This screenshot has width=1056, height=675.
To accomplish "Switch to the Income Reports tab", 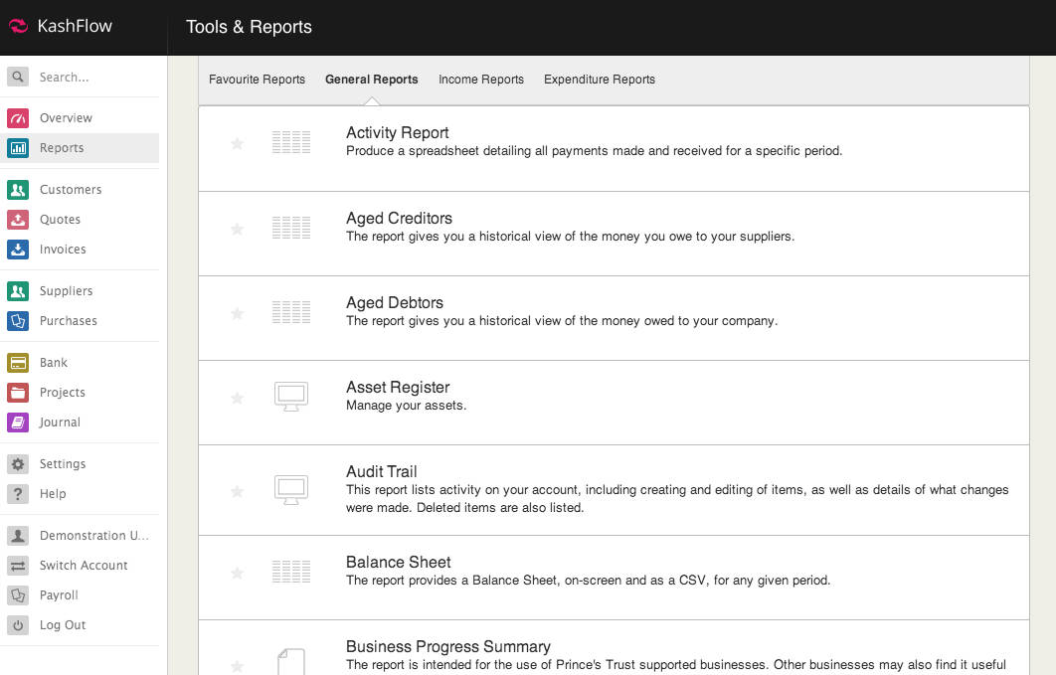I will tap(481, 79).
